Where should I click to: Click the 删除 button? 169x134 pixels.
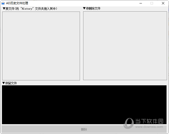pyautogui.click(x=84, y=129)
